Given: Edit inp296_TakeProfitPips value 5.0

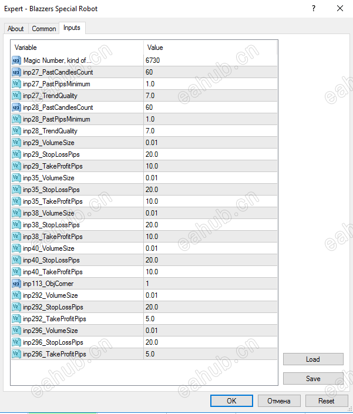Looking at the screenshot, I should [210, 354].
